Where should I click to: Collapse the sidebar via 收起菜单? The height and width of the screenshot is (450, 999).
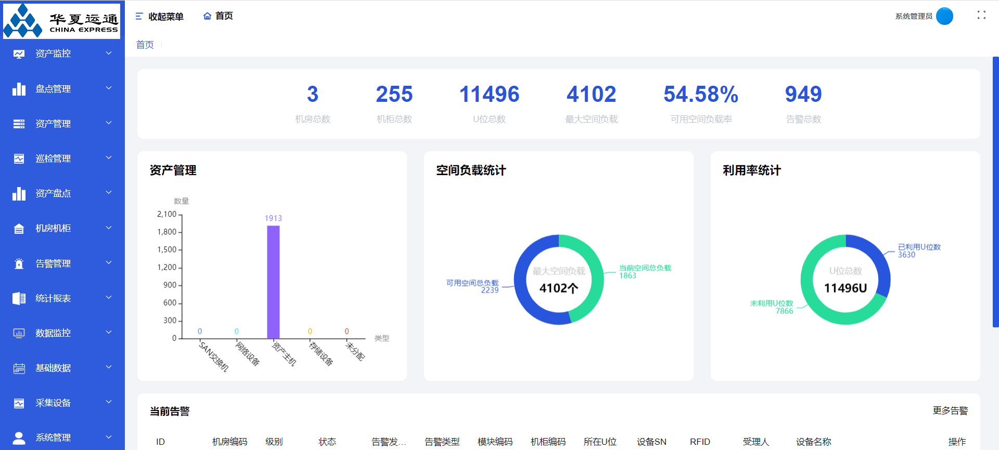pos(159,17)
